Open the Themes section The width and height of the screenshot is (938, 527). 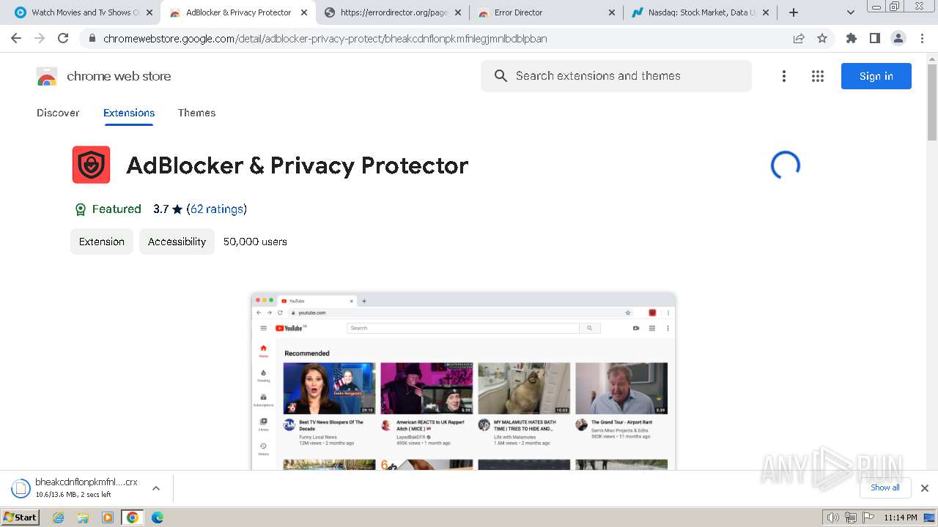[196, 113]
